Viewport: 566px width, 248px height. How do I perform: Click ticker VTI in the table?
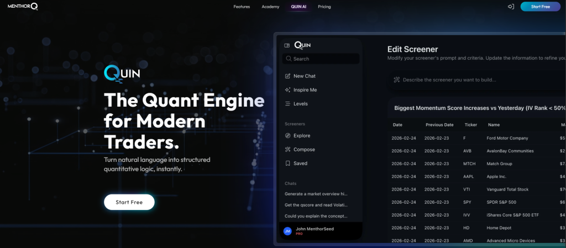pyautogui.click(x=467, y=189)
